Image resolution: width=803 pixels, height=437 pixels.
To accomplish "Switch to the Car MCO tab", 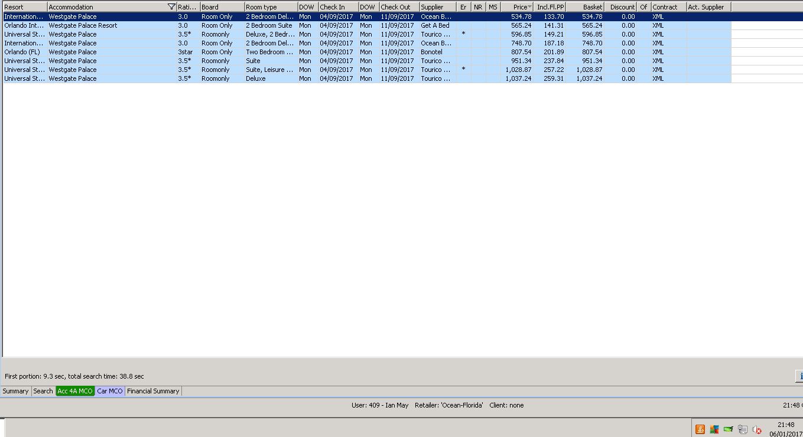I will [x=110, y=391].
